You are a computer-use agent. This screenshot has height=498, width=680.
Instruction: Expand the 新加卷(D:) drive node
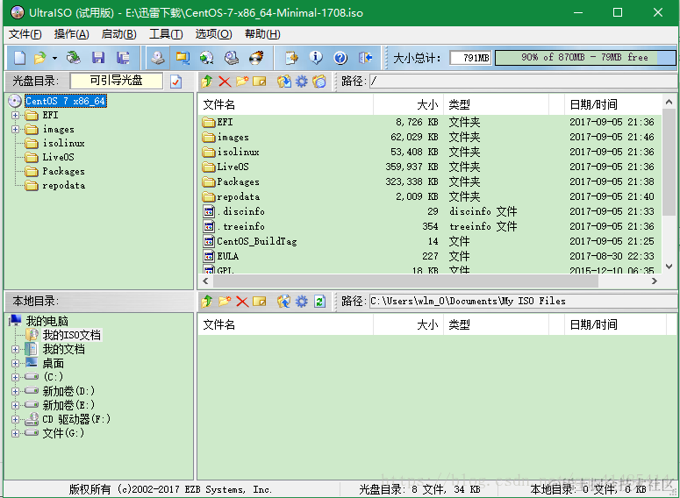[15, 391]
